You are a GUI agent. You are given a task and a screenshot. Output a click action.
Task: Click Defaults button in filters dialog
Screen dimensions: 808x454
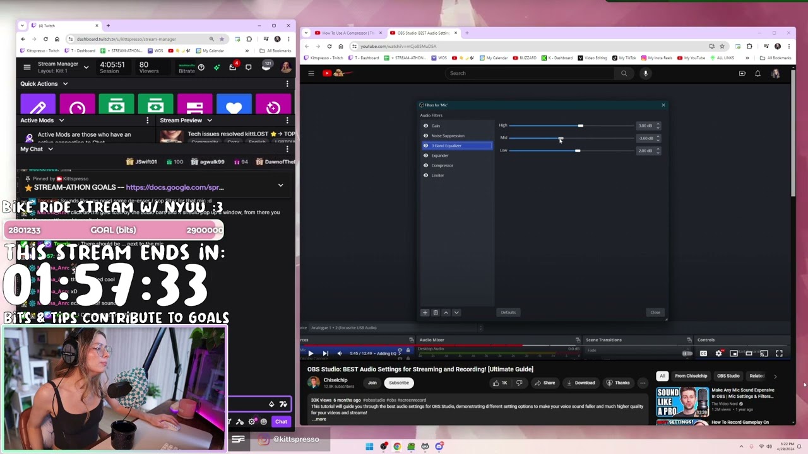tap(508, 312)
